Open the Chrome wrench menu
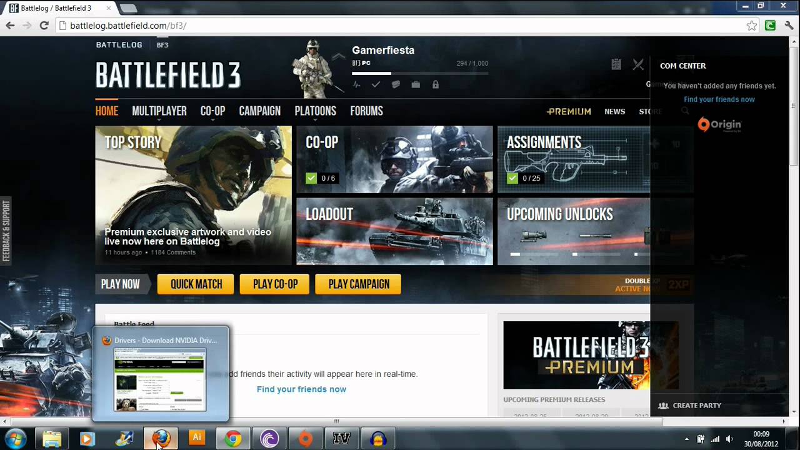The width and height of the screenshot is (800, 450). coord(789,26)
